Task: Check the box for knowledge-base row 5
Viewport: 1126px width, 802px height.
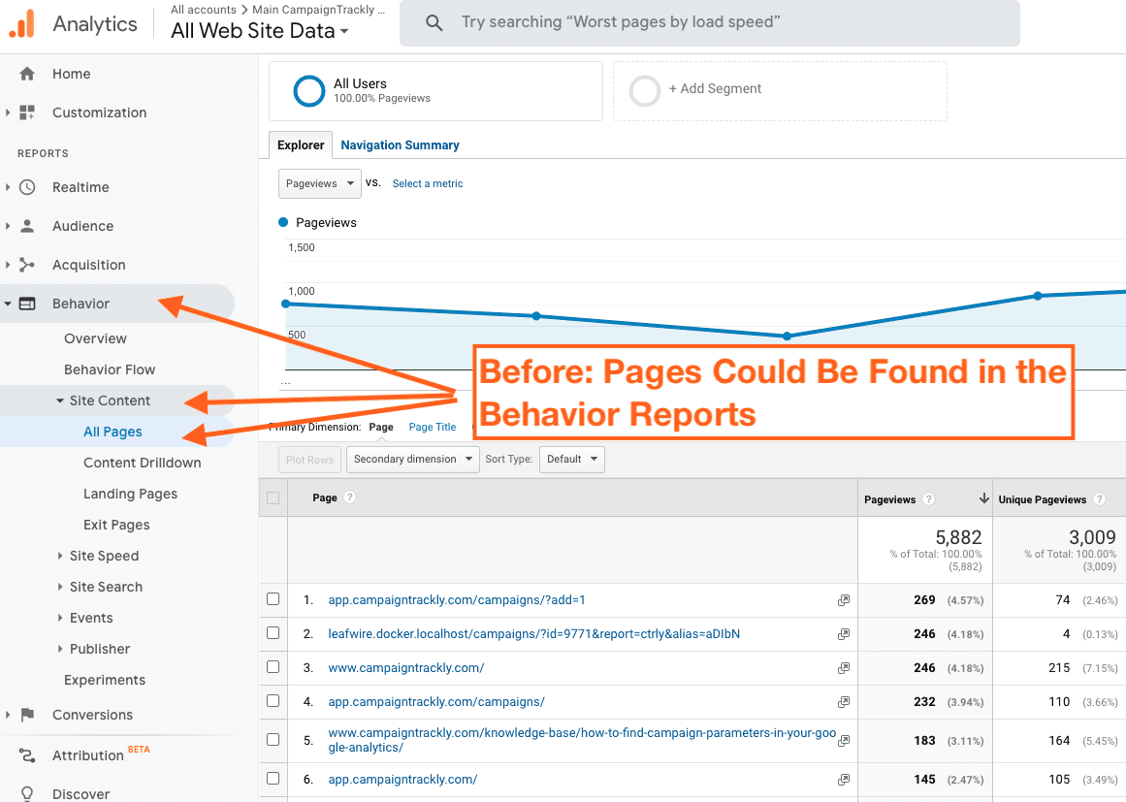Action: pyautogui.click(x=273, y=739)
